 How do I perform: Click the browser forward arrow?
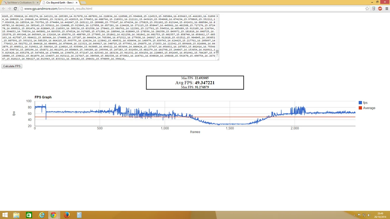[9, 9]
